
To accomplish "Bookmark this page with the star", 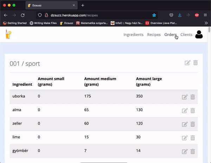I will coord(154,15).
